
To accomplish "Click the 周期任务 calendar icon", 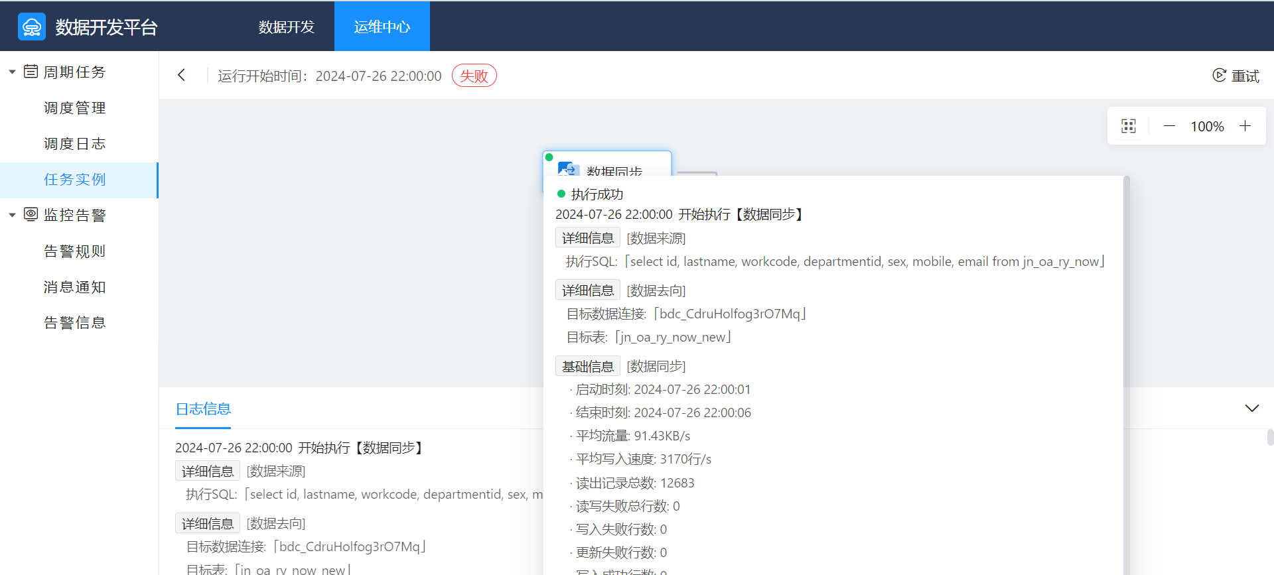I will tap(31, 72).
